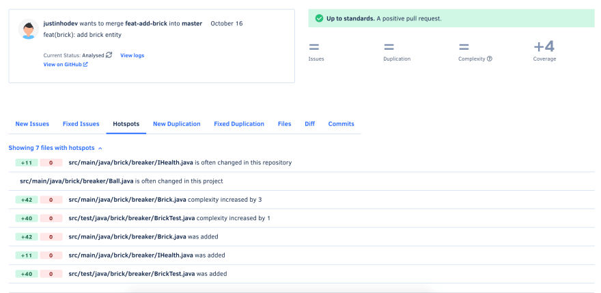
Task: Click +42 badge on Brick.java complexity row
Action: click(27, 200)
